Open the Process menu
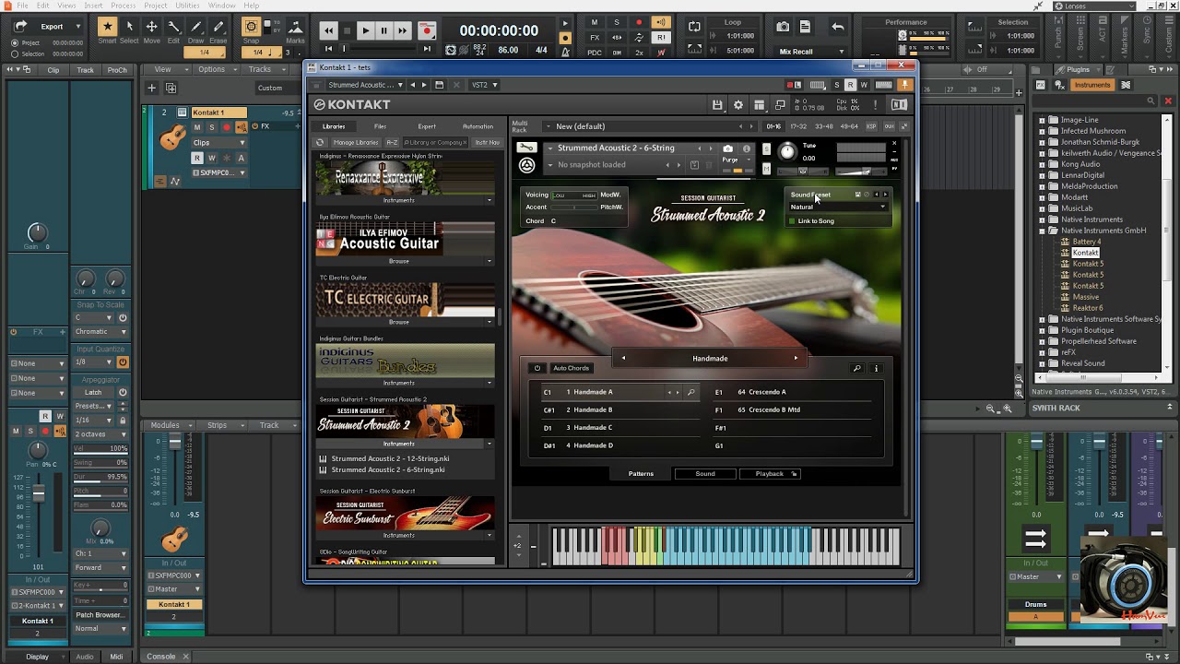 point(124,6)
